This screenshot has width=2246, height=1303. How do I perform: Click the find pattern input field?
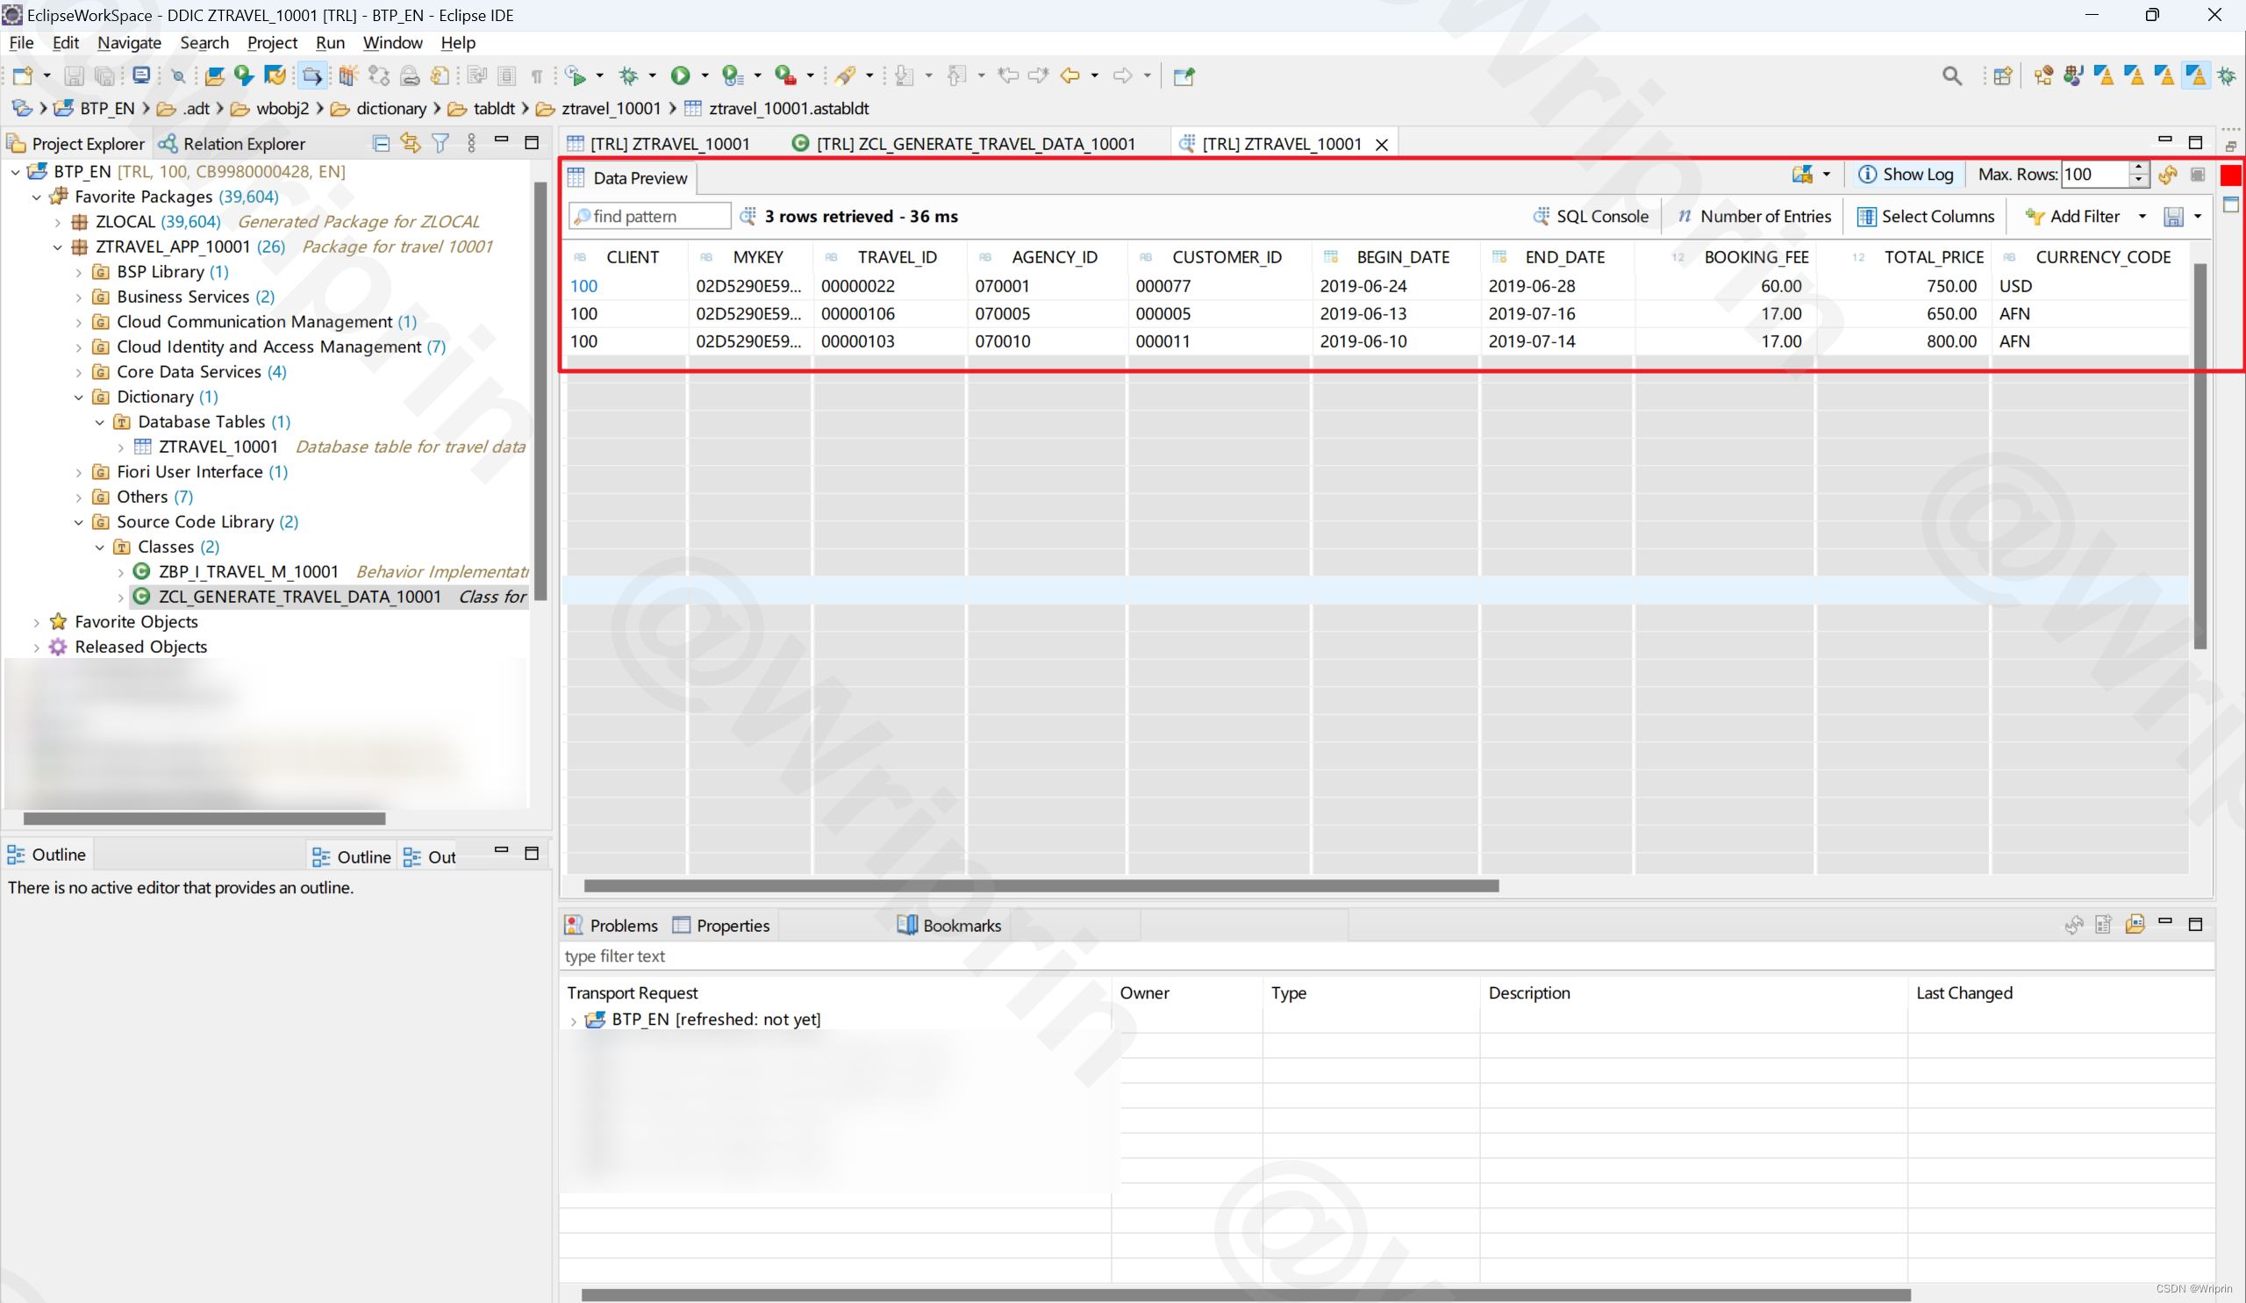coord(650,216)
